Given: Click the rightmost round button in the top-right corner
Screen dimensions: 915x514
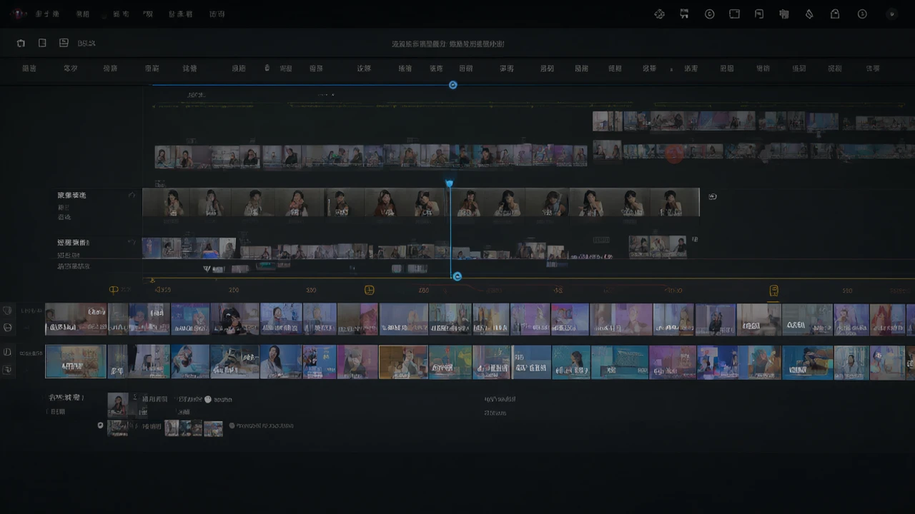Looking at the screenshot, I should click(x=891, y=14).
